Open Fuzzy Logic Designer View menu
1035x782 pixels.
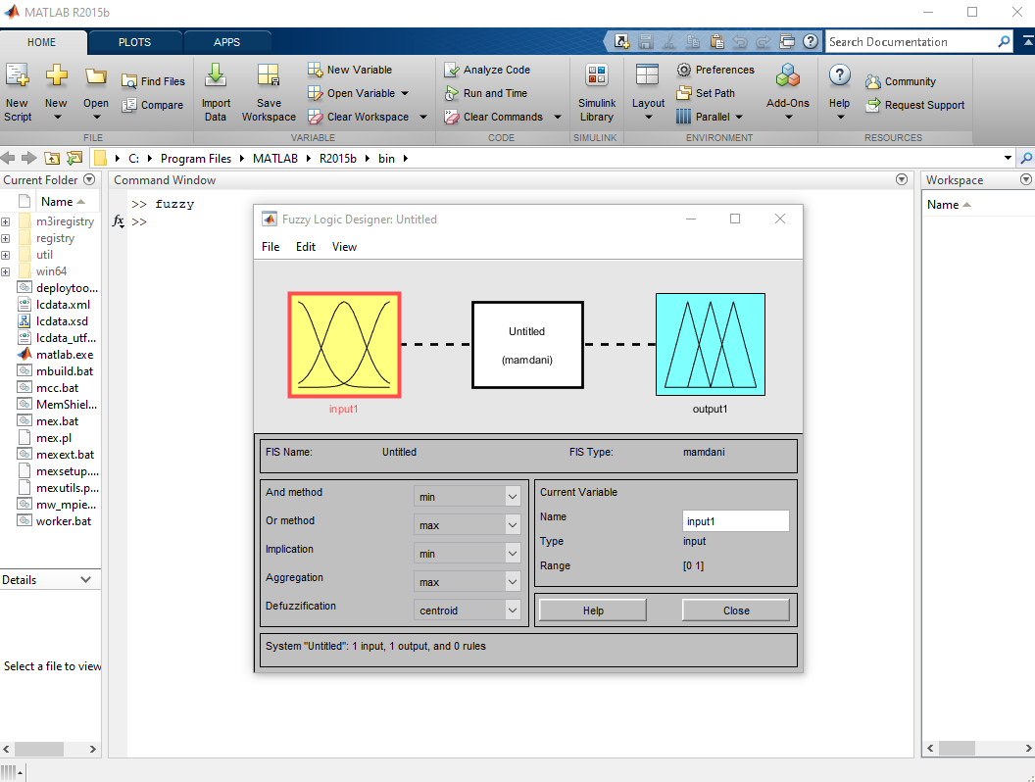344,247
